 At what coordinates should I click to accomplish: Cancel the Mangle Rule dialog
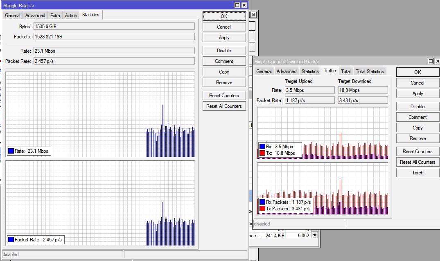point(224,27)
